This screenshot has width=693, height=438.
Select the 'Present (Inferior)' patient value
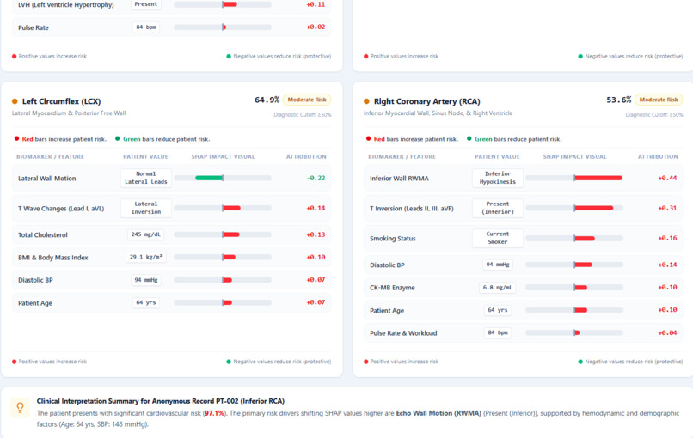point(498,208)
